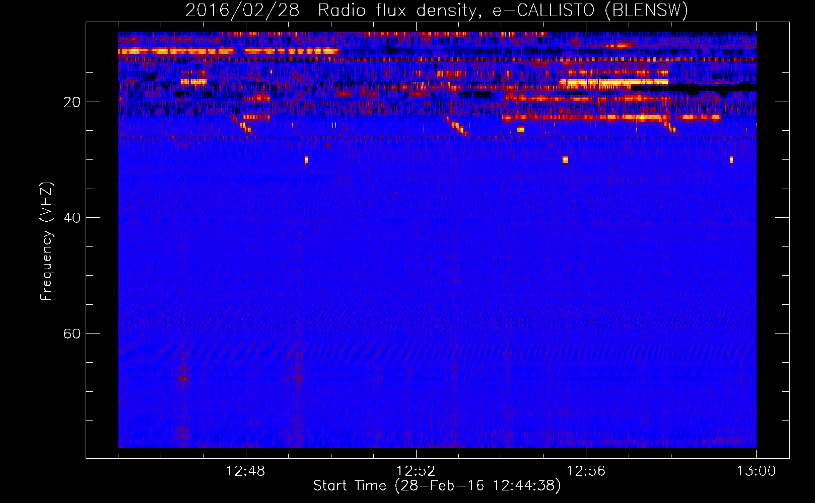Select the 12:56 time tick label
The height and width of the screenshot is (503, 815).
[586, 471]
